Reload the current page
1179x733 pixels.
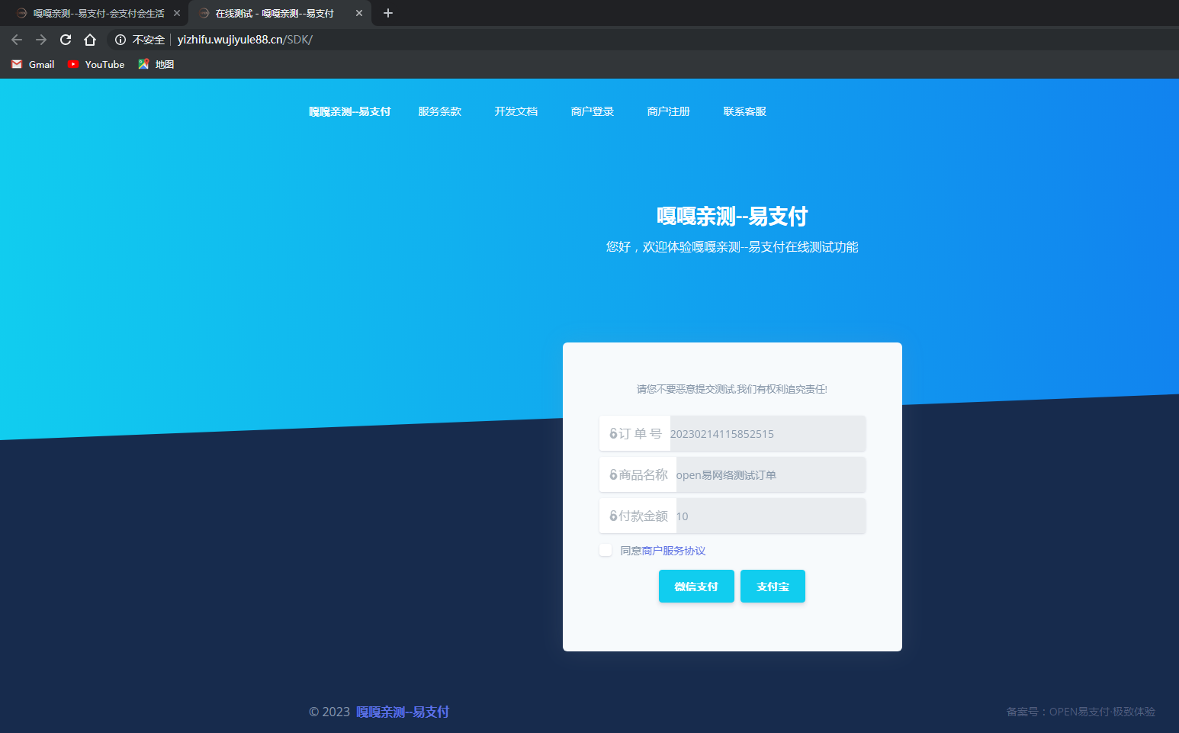[x=66, y=40]
